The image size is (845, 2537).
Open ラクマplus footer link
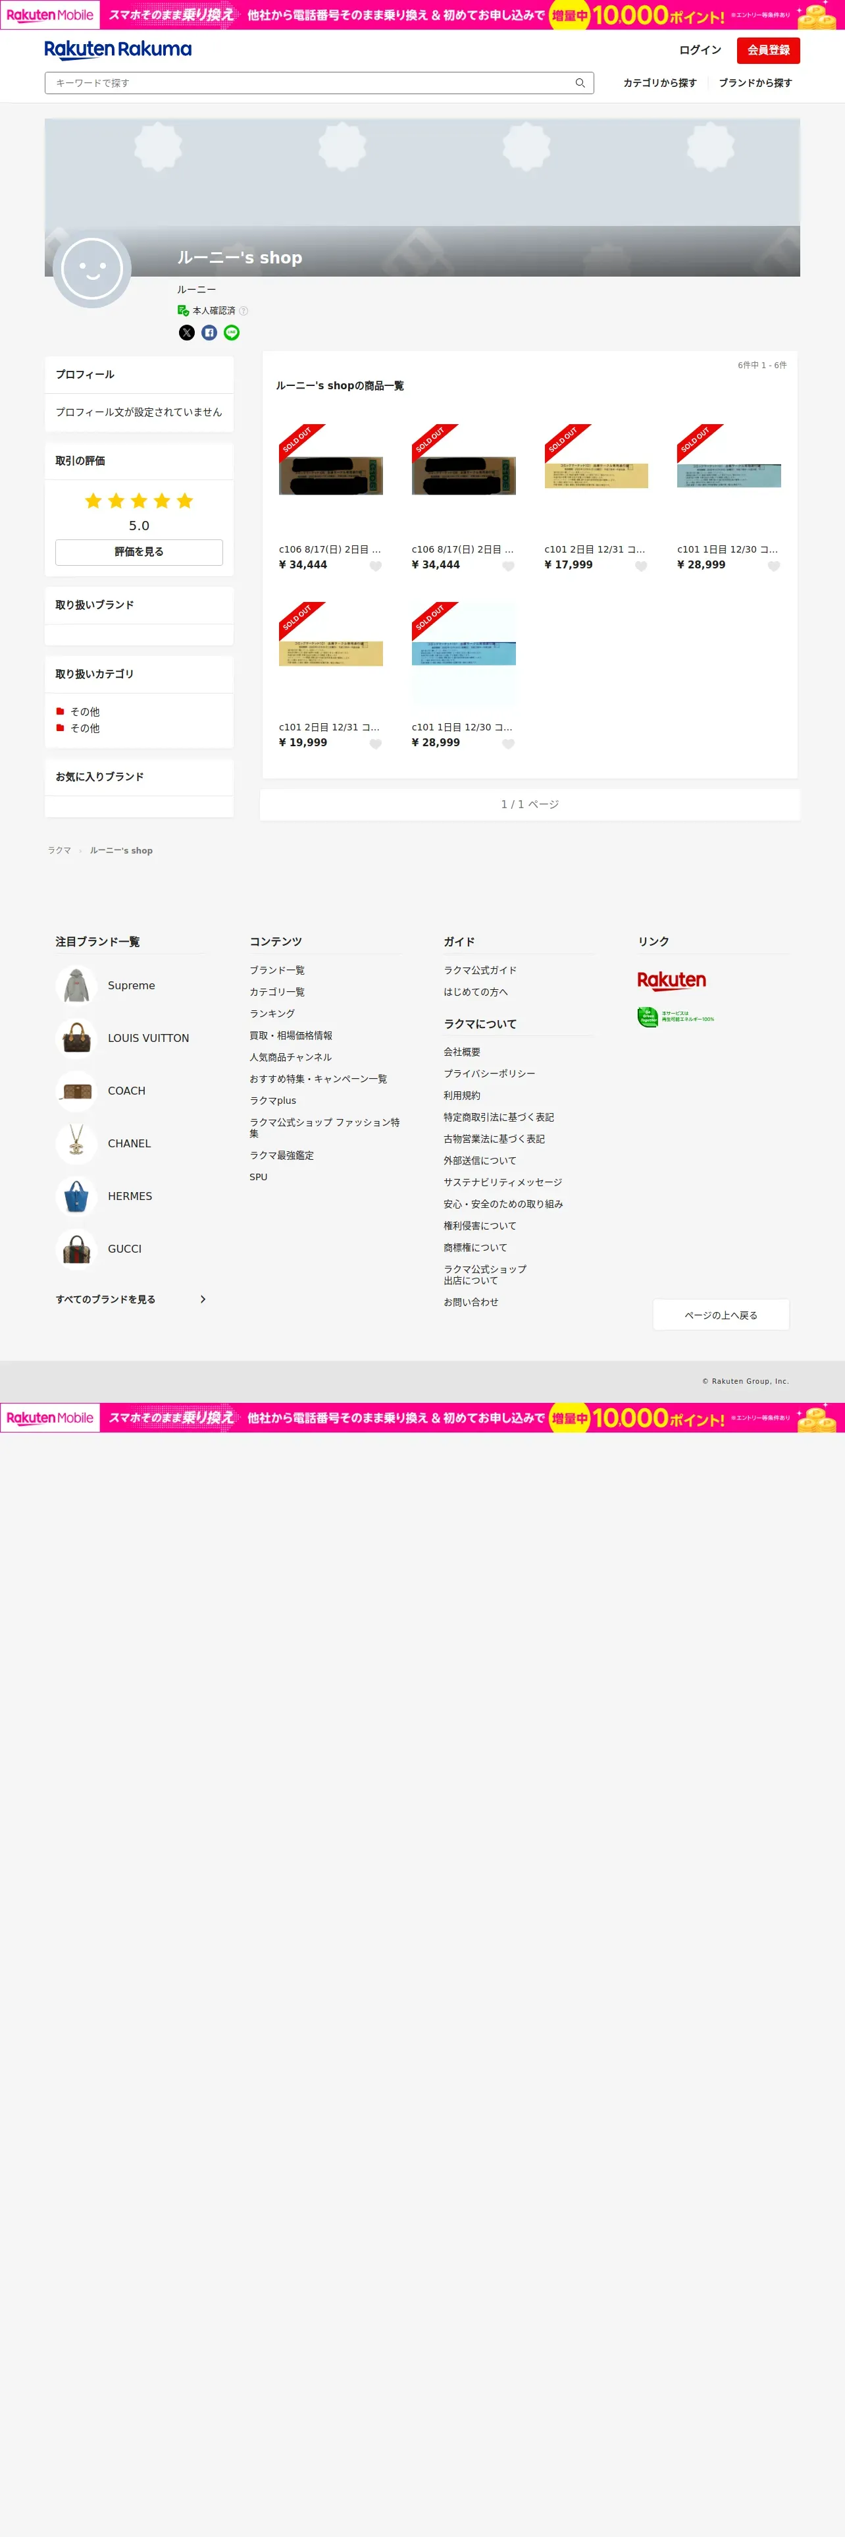pyautogui.click(x=272, y=1101)
